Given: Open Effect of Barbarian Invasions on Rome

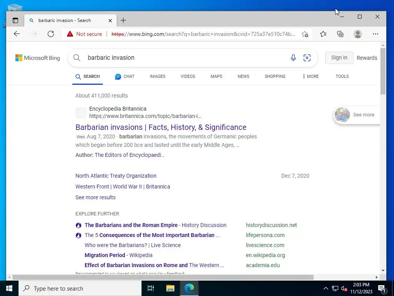Looking at the screenshot, I should [x=154, y=265].
